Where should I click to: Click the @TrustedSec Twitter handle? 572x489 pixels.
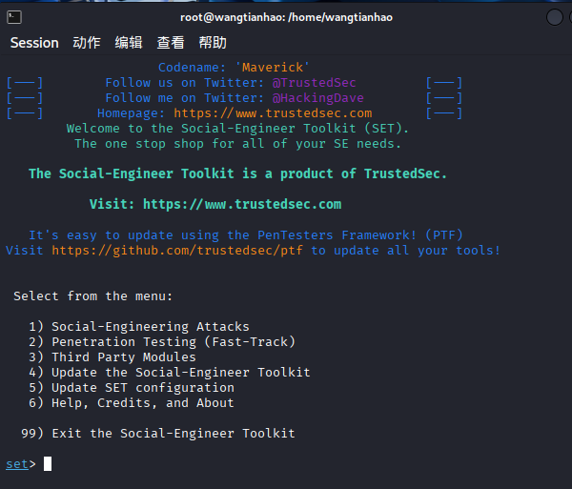(315, 83)
